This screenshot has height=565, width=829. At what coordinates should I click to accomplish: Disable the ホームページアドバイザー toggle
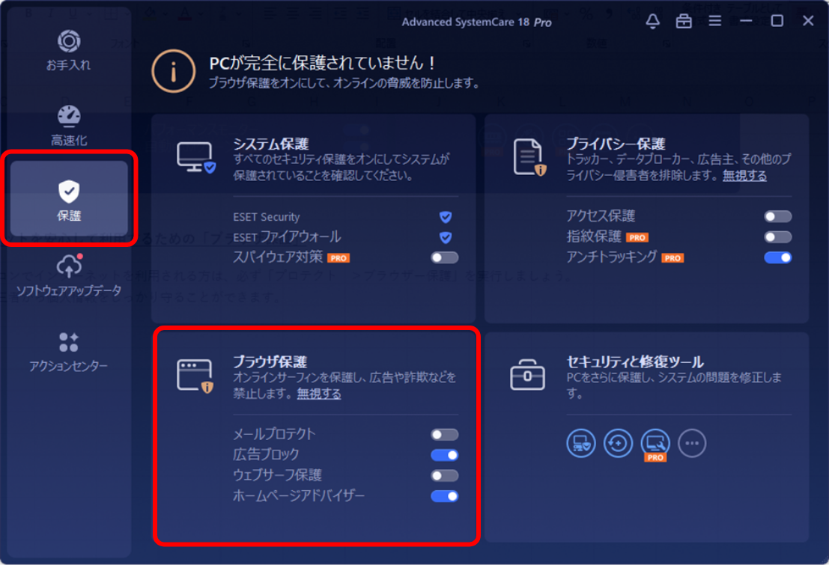click(x=445, y=497)
